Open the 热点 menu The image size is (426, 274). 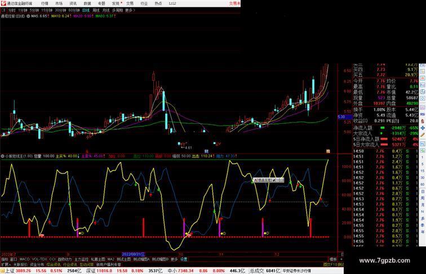[x=158, y=3]
